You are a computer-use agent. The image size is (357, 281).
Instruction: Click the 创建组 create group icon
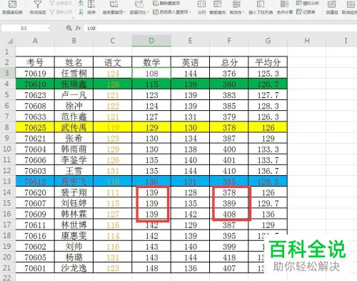pyautogui.click(x=331, y=4)
